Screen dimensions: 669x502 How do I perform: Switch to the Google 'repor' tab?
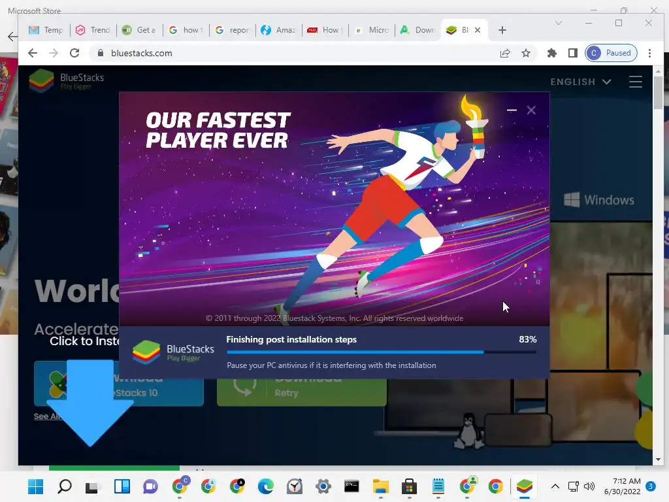point(232,30)
